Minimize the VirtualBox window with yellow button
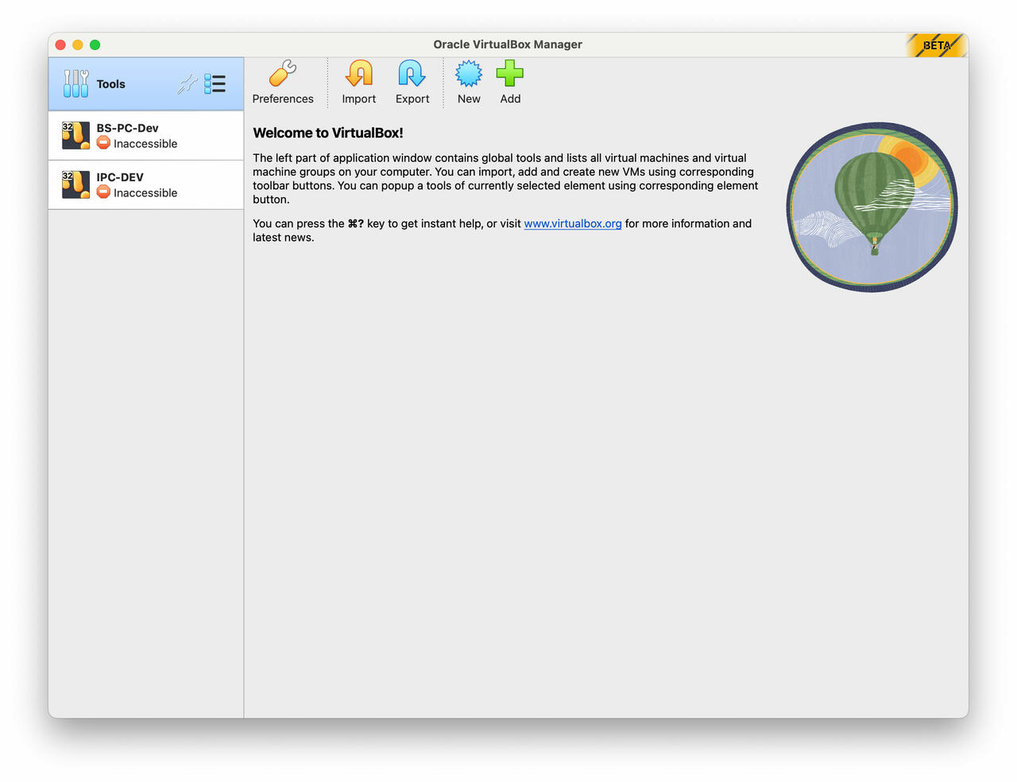The height and width of the screenshot is (782, 1017). tap(78, 45)
